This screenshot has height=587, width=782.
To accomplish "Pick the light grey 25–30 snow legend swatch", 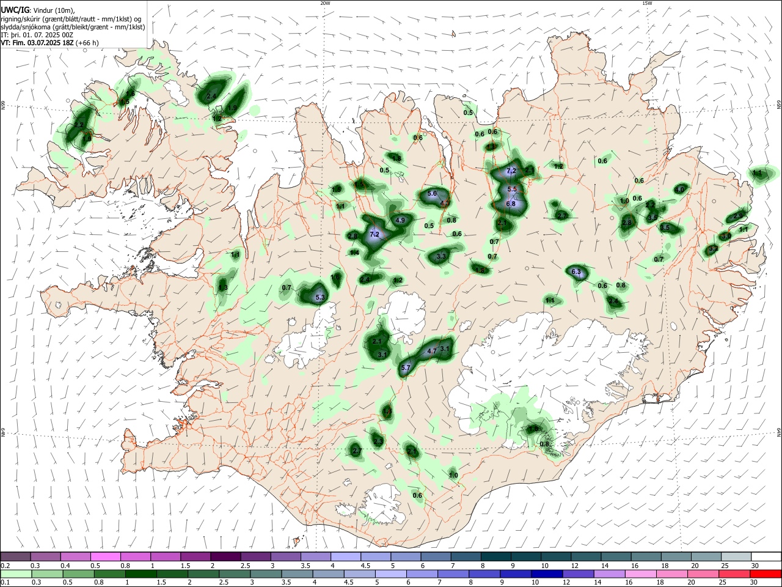I will click(x=736, y=557).
